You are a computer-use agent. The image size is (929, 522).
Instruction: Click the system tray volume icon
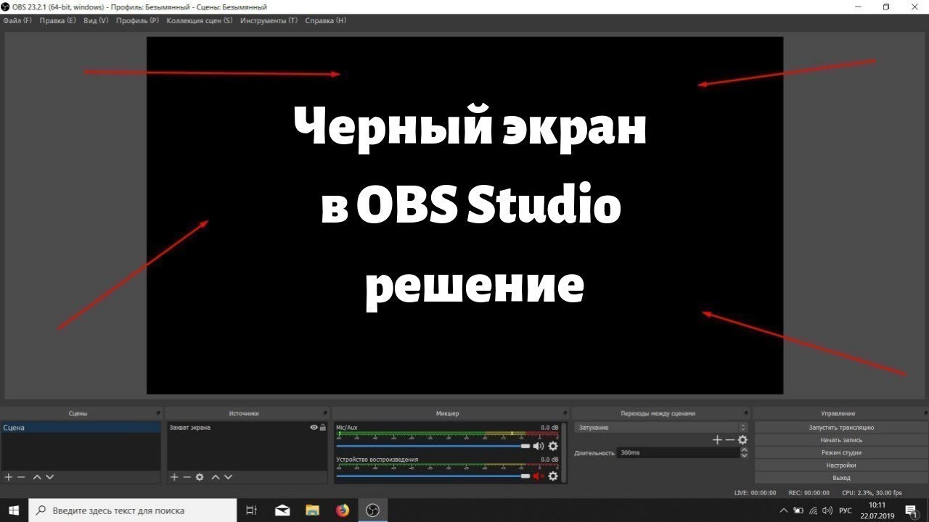coord(827,510)
